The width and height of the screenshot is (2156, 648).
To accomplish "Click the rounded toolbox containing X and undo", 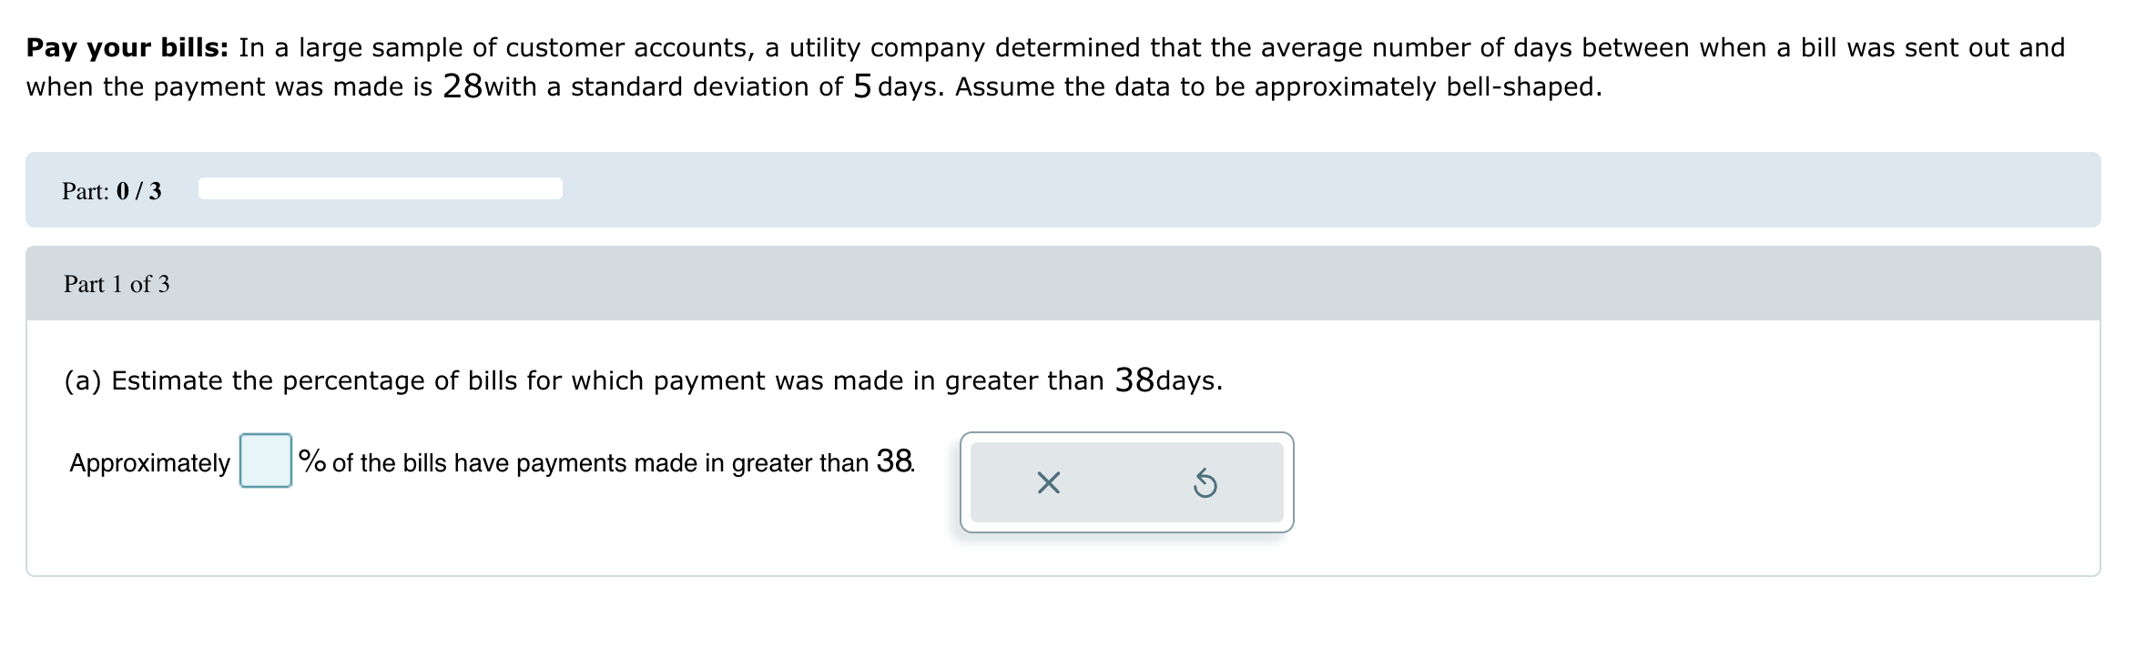I will [x=1129, y=481].
